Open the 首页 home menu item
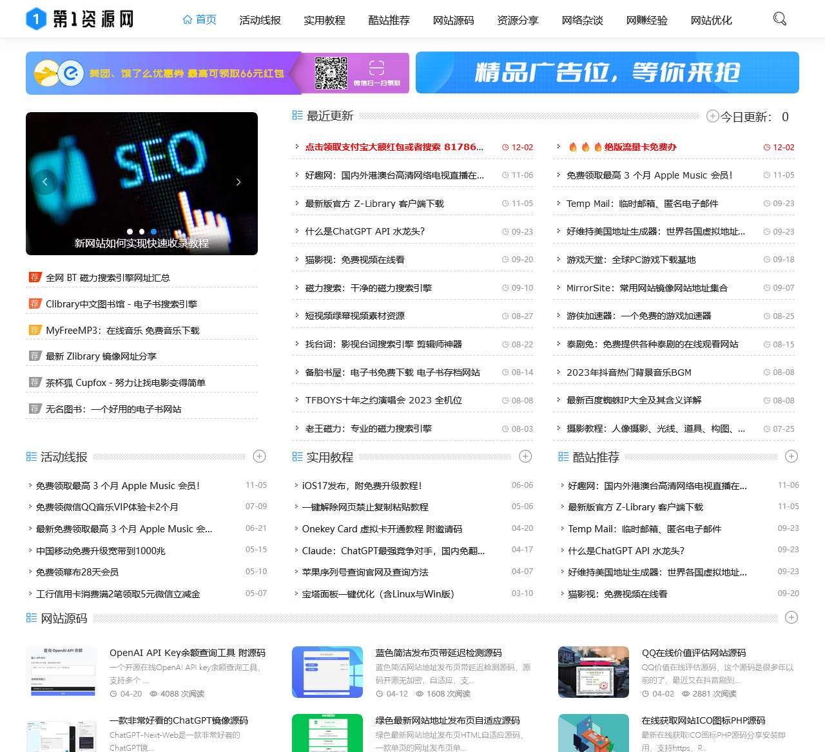Screen dimensions: 825x752 pyautogui.click(x=199, y=19)
